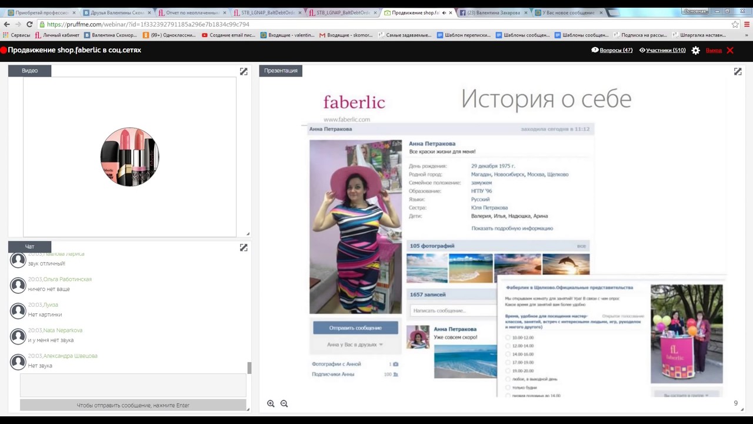Open the Chrome hamburger menu
The width and height of the screenshot is (753, 424).
pos(747,24)
